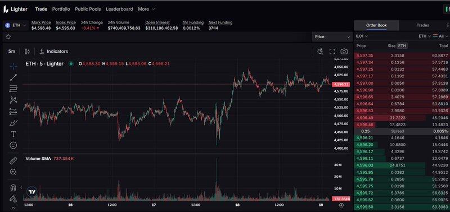The width and height of the screenshot is (450, 212).
Task: Open the Portfolio page
Action: 61,9
